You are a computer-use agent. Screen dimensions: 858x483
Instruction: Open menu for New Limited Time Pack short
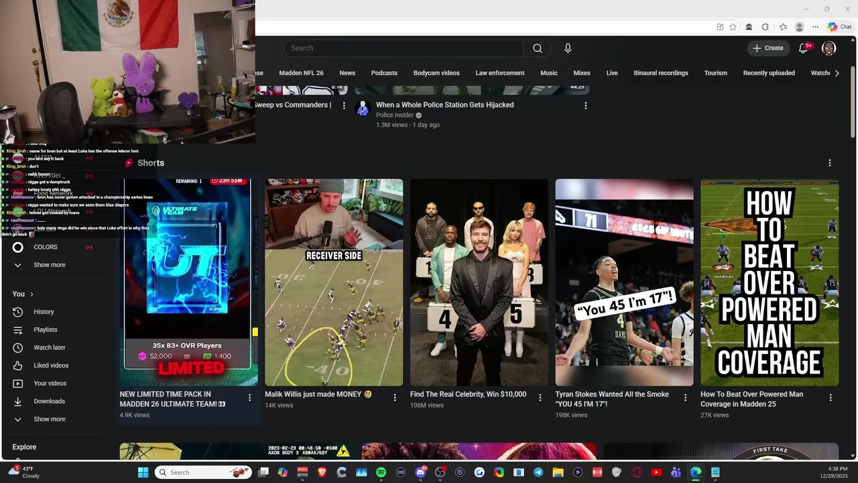pos(250,398)
